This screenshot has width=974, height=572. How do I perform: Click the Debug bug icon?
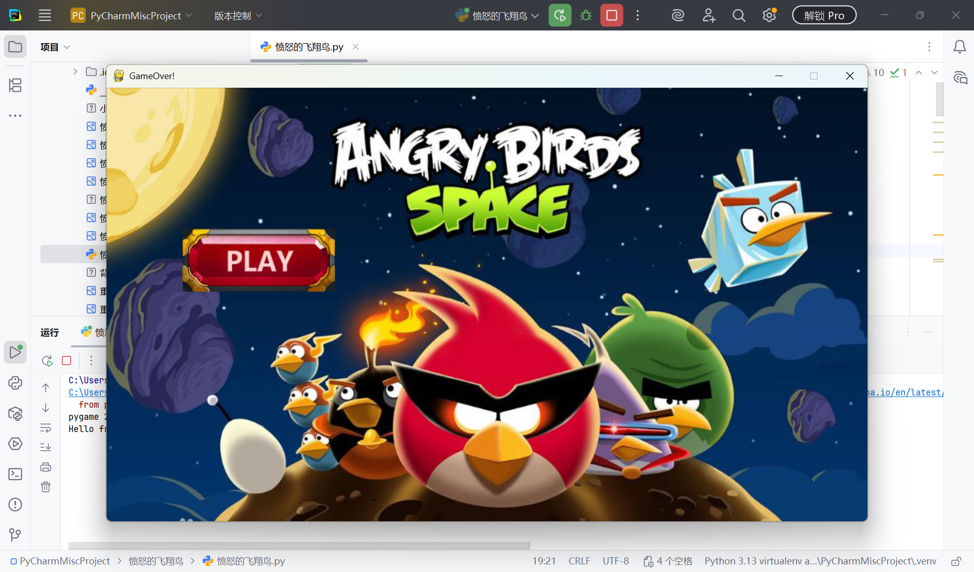[586, 16]
